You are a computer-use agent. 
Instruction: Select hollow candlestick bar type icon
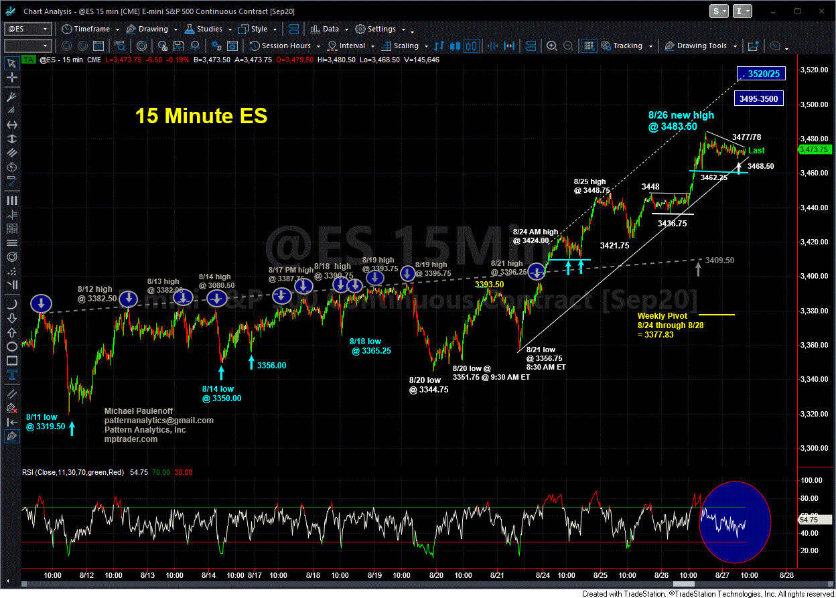473,46
